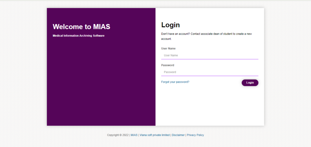Image resolution: width=311 pixels, height=147 pixels.
Task: Click the Password field label
Action: click(x=168, y=65)
